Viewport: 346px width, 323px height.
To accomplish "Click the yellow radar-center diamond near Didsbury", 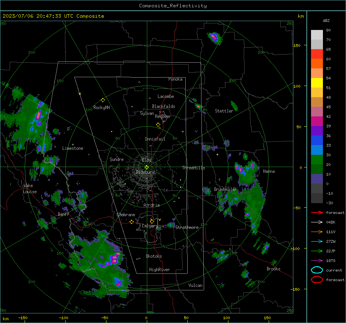I will tap(146, 167).
